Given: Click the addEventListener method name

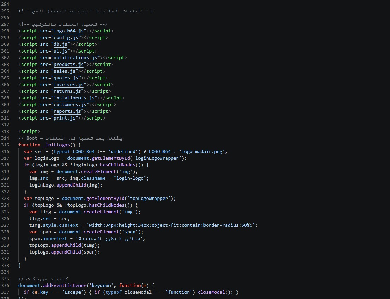Looking at the screenshot, I should (x=64, y=286).
